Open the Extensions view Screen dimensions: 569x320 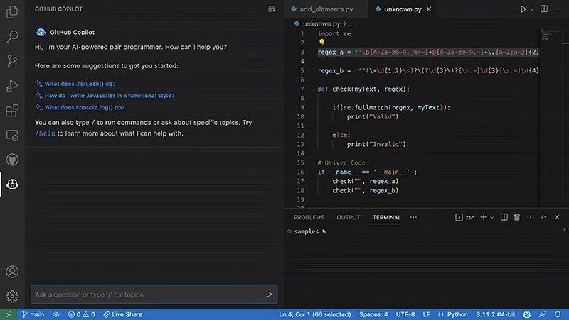[12, 111]
